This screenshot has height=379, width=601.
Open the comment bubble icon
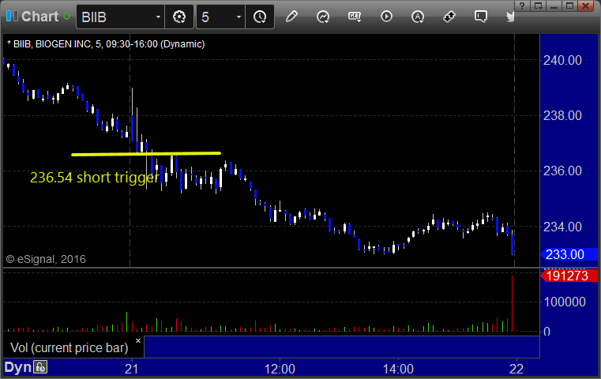481,17
